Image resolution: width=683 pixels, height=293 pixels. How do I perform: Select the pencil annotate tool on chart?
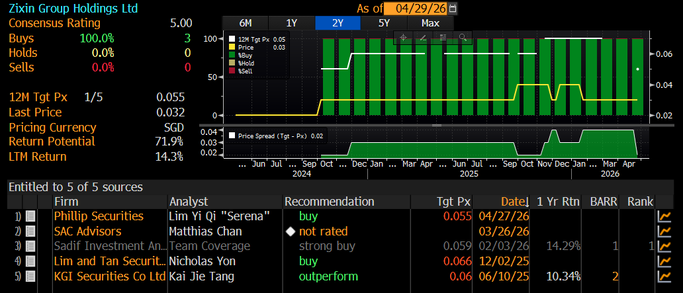click(x=424, y=37)
